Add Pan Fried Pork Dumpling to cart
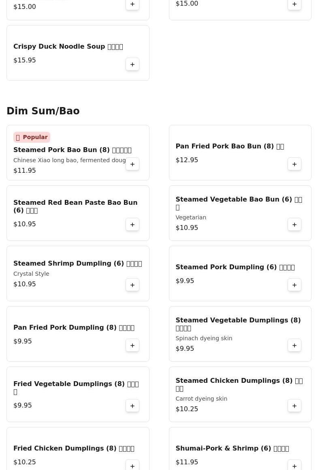The image size is (318, 470). 132,346
